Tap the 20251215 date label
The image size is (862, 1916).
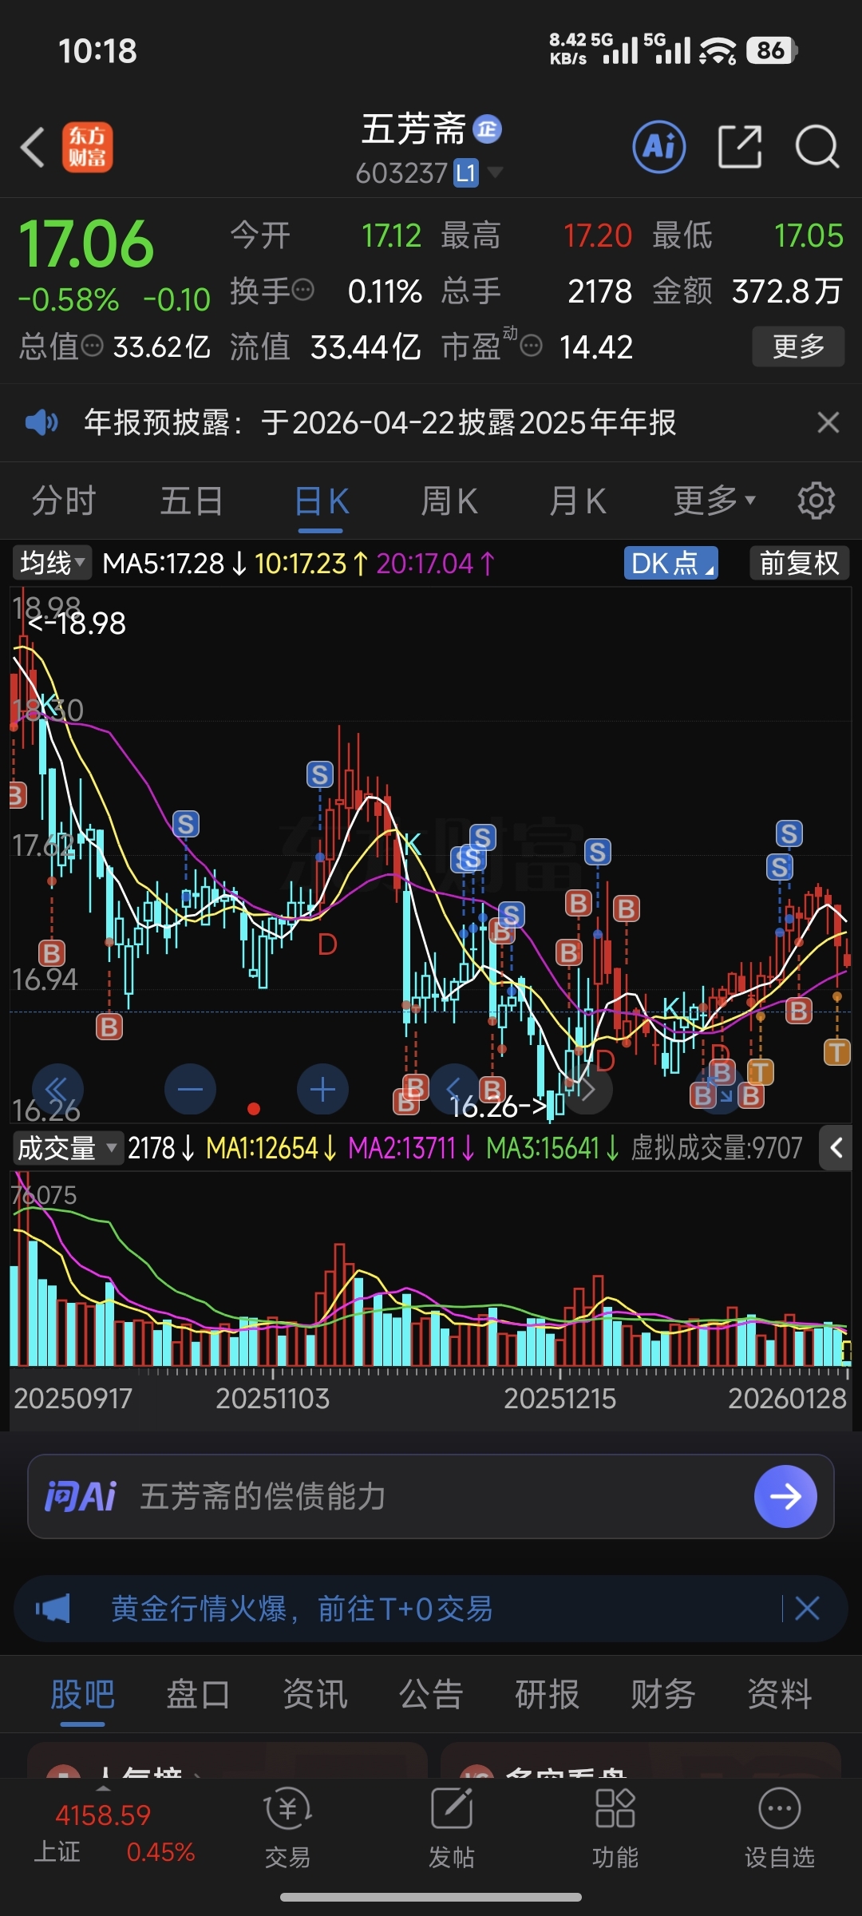click(560, 1398)
